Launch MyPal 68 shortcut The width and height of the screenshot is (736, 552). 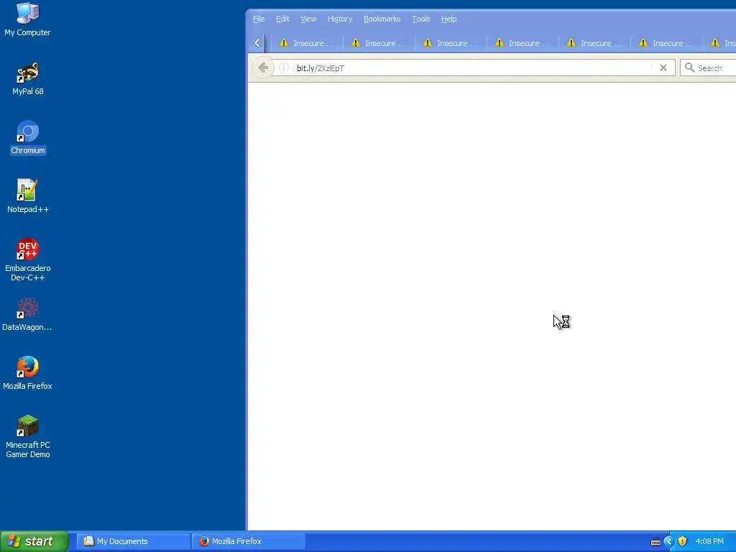coord(27,79)
